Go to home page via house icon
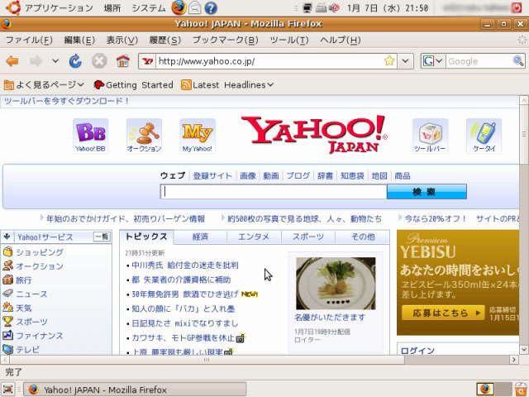 click(123, 61)
